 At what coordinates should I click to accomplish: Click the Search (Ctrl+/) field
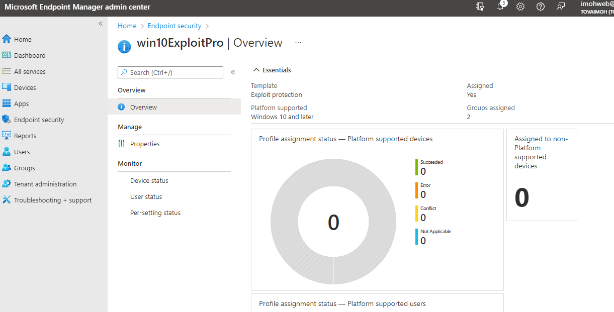pyautogui.click(x=170, y=72)
